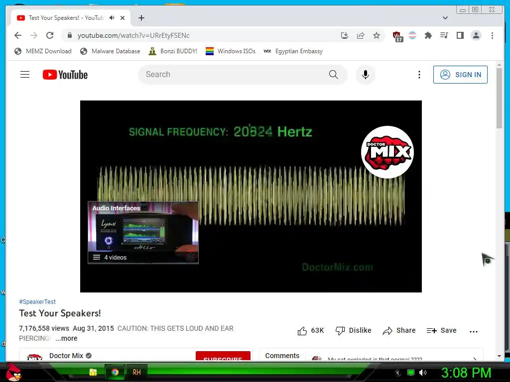Click the system tray volume icon
510x382 pixels.
pyautogui.click(x=422, y=373)
